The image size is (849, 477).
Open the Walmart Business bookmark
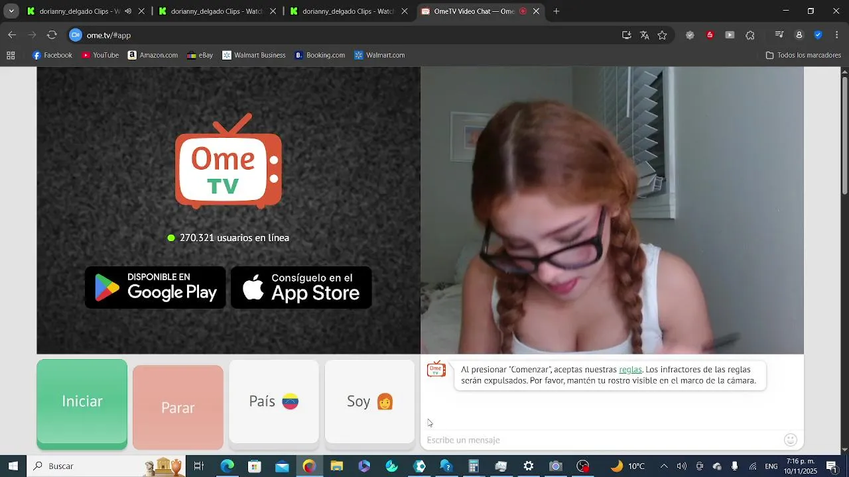pos(254,56)
